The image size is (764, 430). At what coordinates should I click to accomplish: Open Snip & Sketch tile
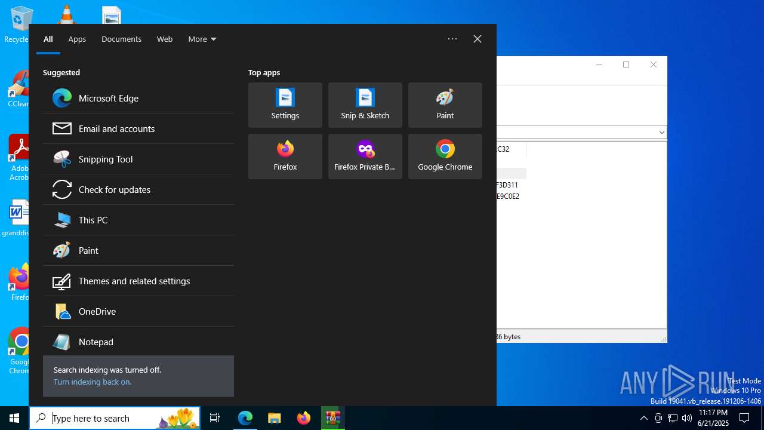tap(365, 105)
